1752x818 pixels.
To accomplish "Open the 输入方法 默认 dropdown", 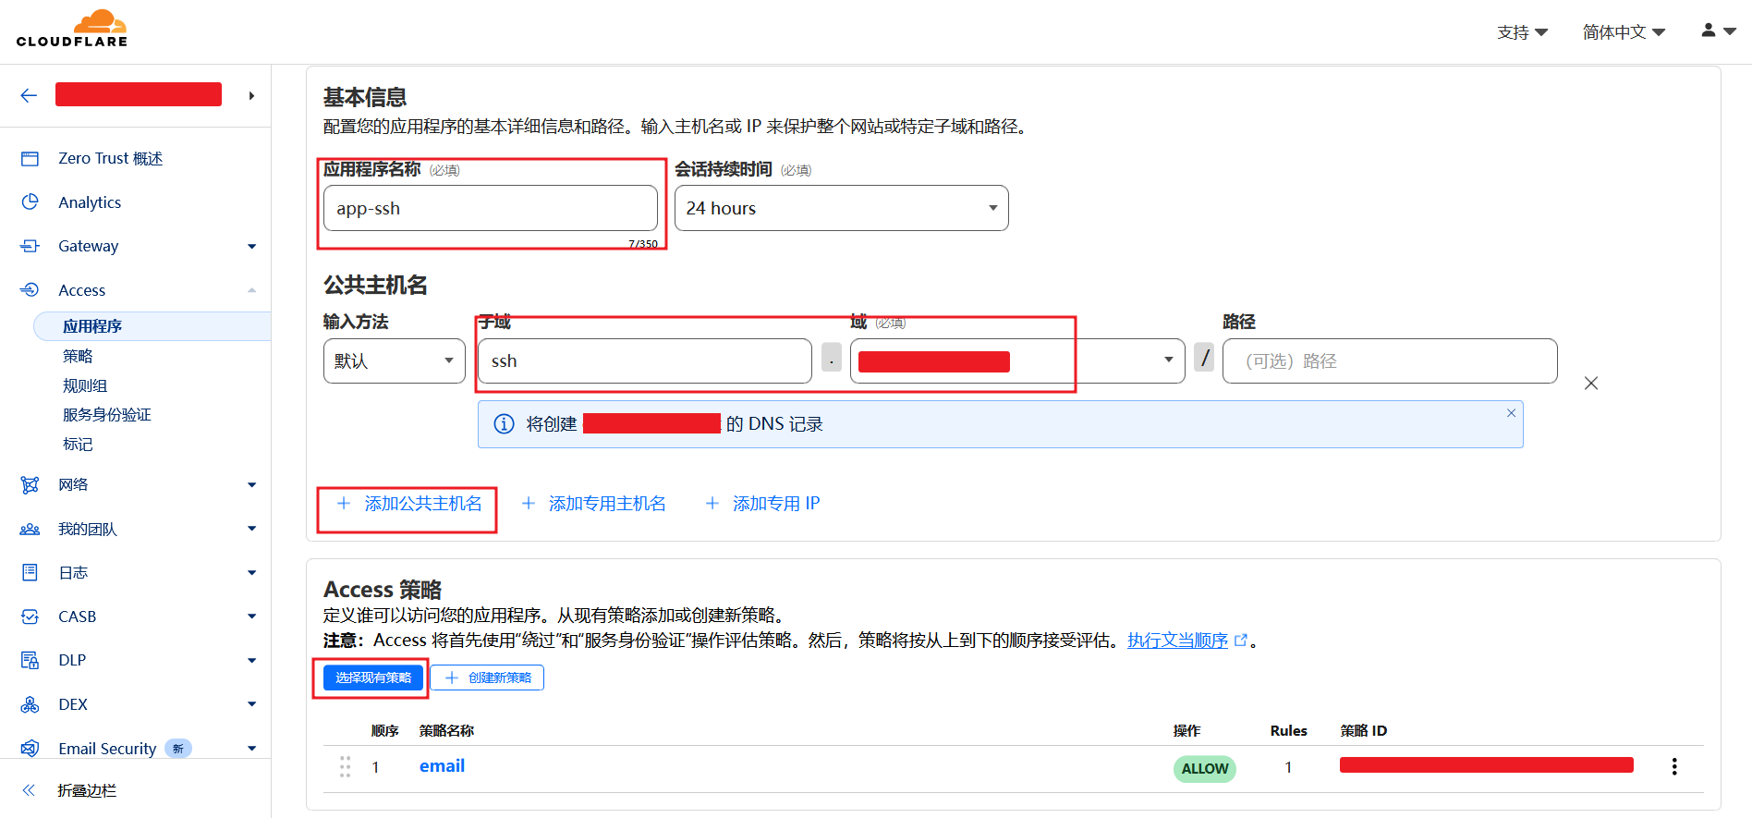I will click(395, 360).
